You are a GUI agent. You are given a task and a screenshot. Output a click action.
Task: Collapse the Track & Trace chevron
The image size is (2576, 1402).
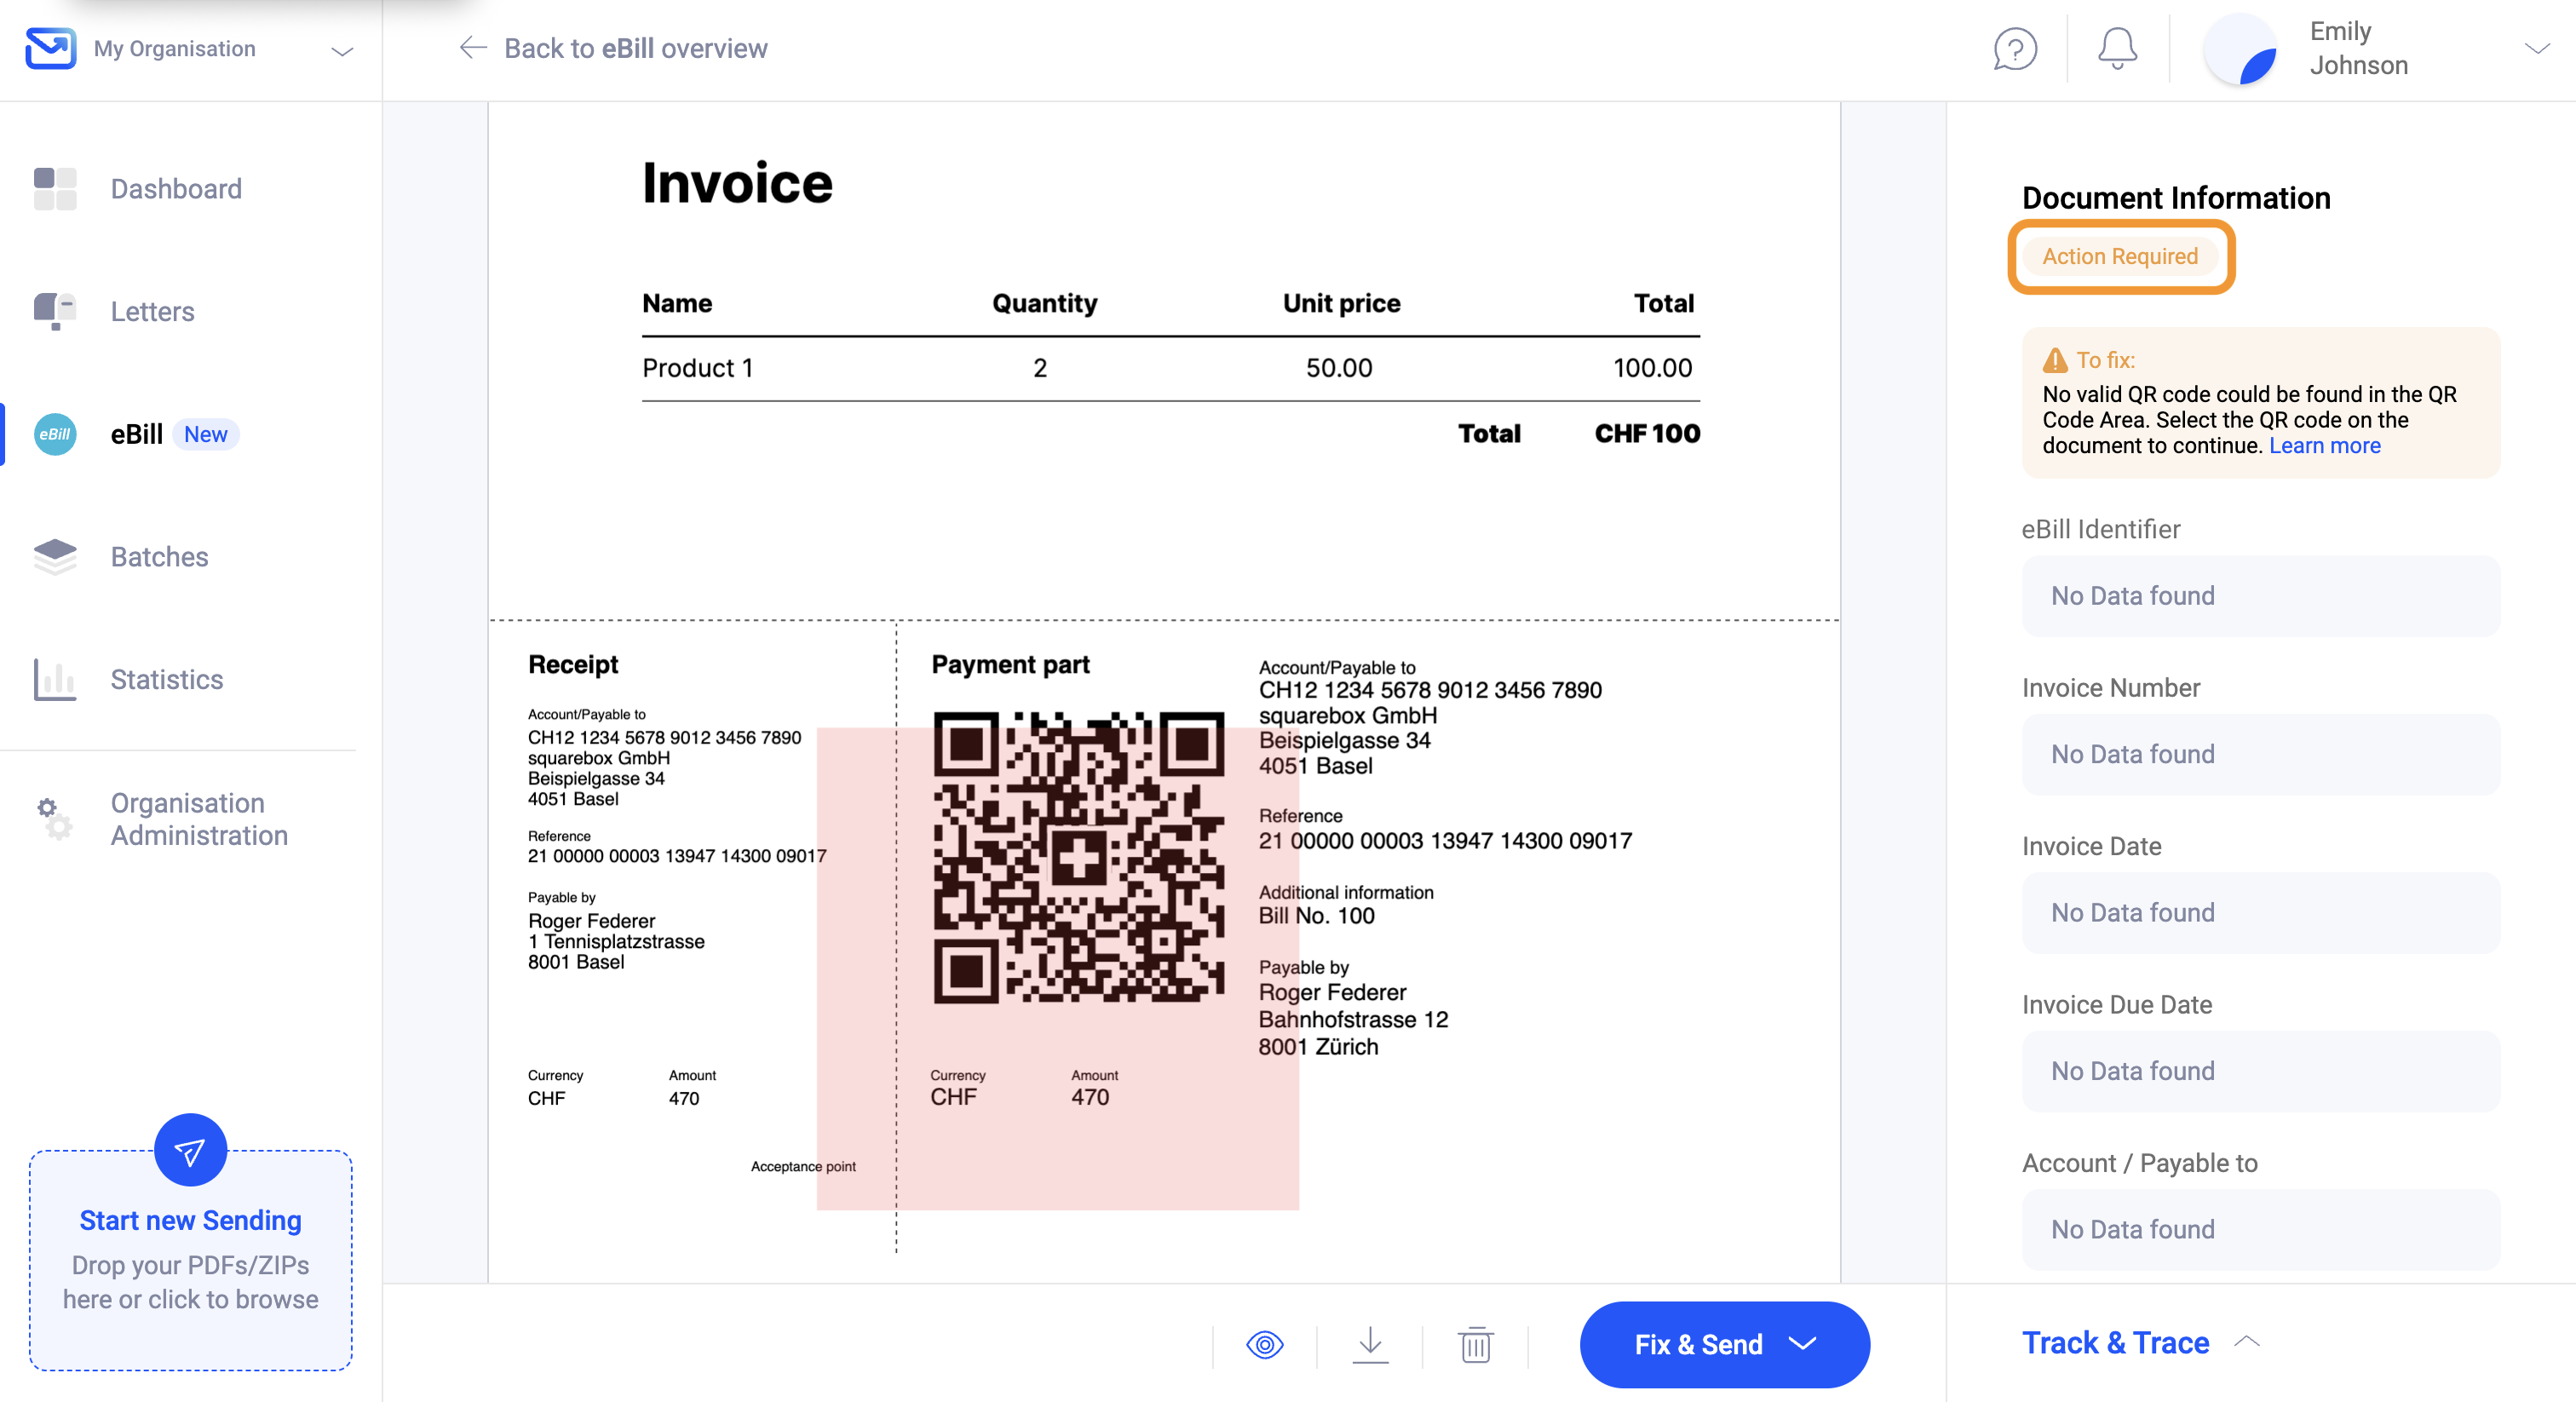pyautogui.click(x=2247, y=1343)
